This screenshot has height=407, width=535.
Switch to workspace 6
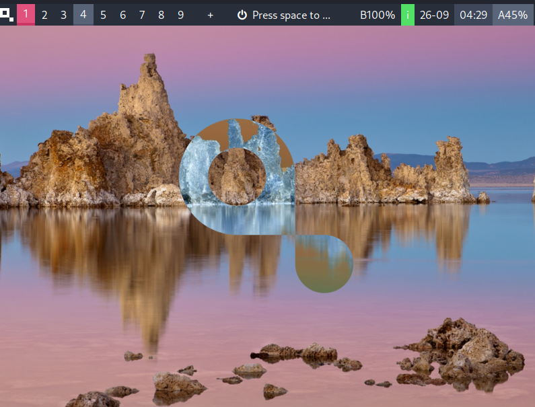pyautogui.click(x=123, y=15)
